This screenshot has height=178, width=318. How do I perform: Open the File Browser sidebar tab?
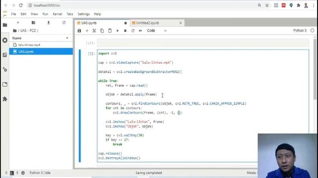click(5, 25)
